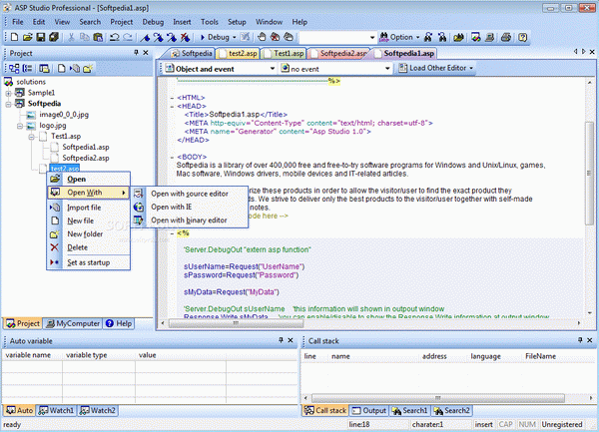
Task: Click the Option search binoculars button
Action: [x=396, y=37]
